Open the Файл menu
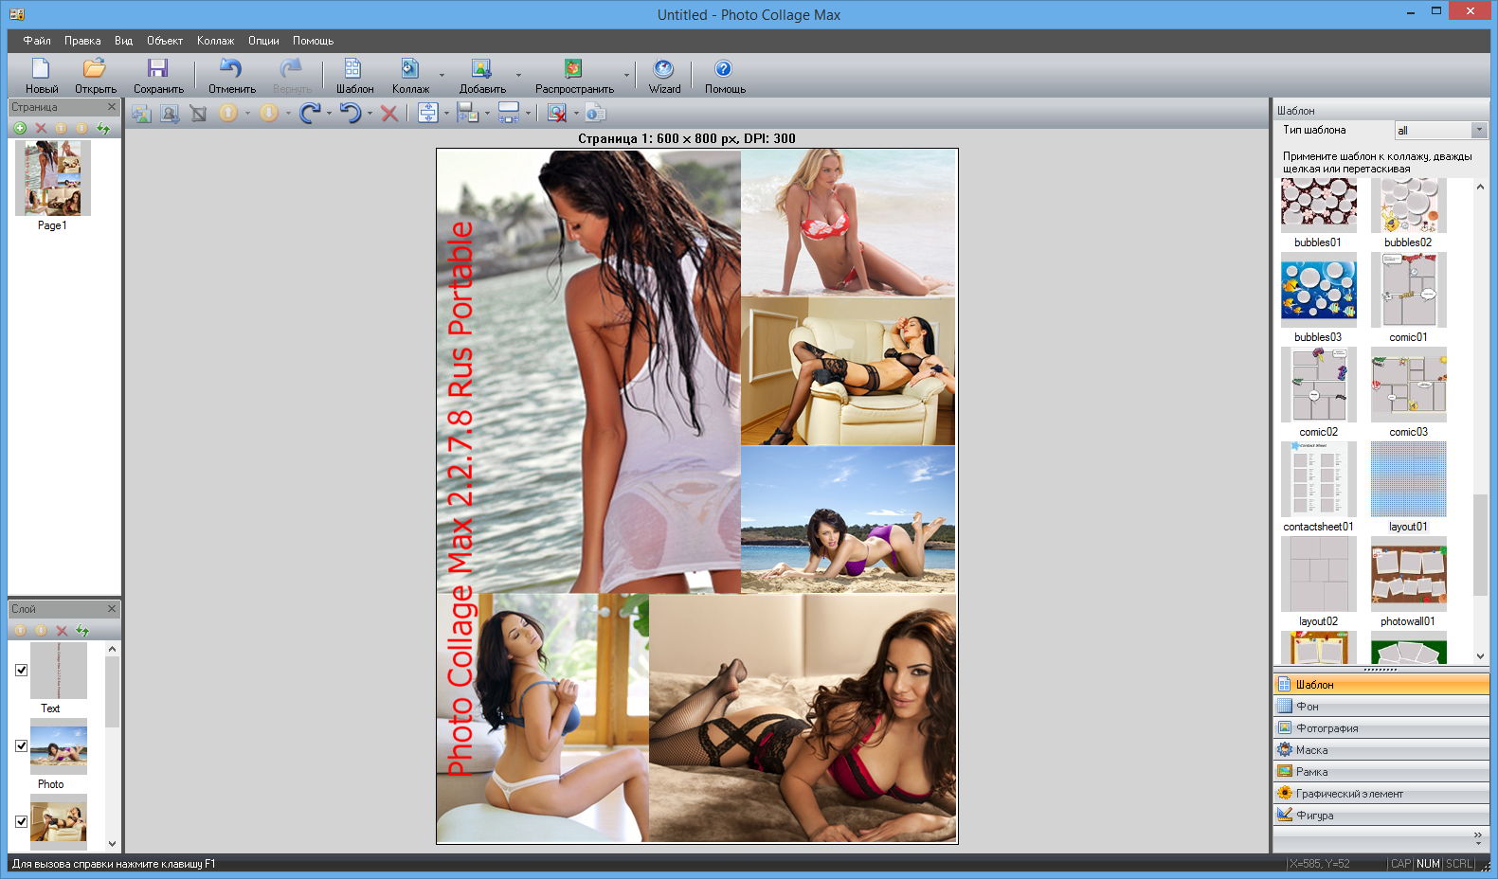The width and height of the screenshot is (1498, 879). [37, 41]
